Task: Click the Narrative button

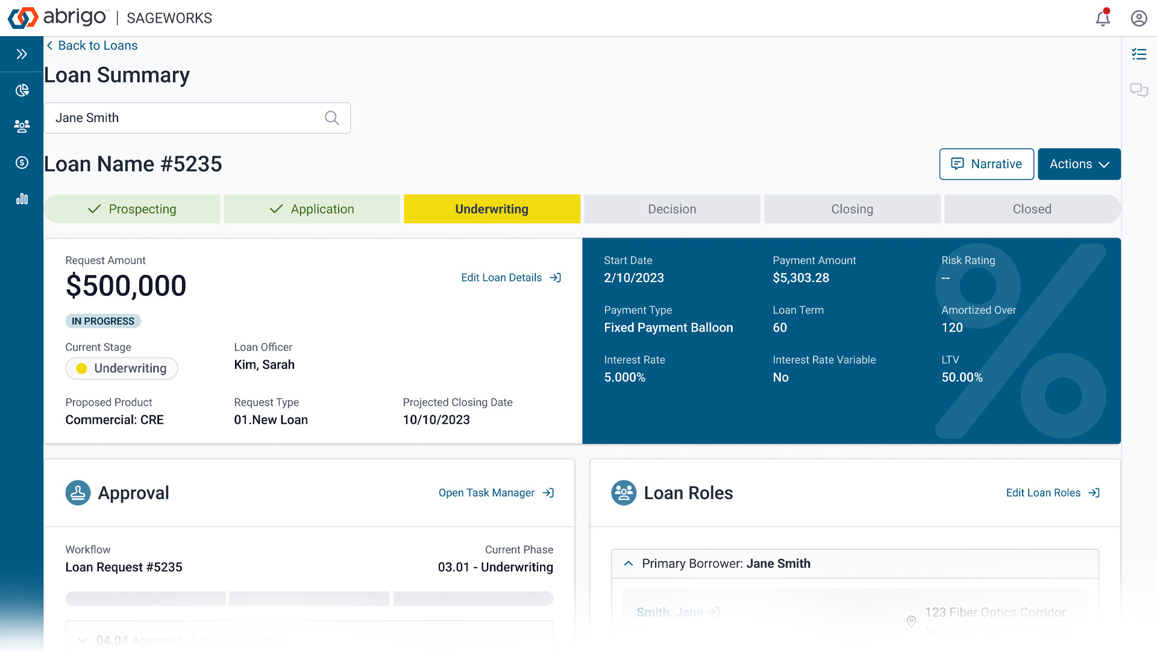Action: [986, 164]
